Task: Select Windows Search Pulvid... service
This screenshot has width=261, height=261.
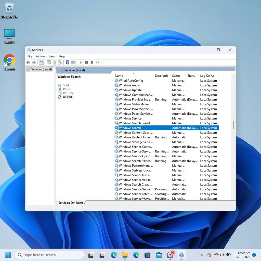Action: point(166,123)
